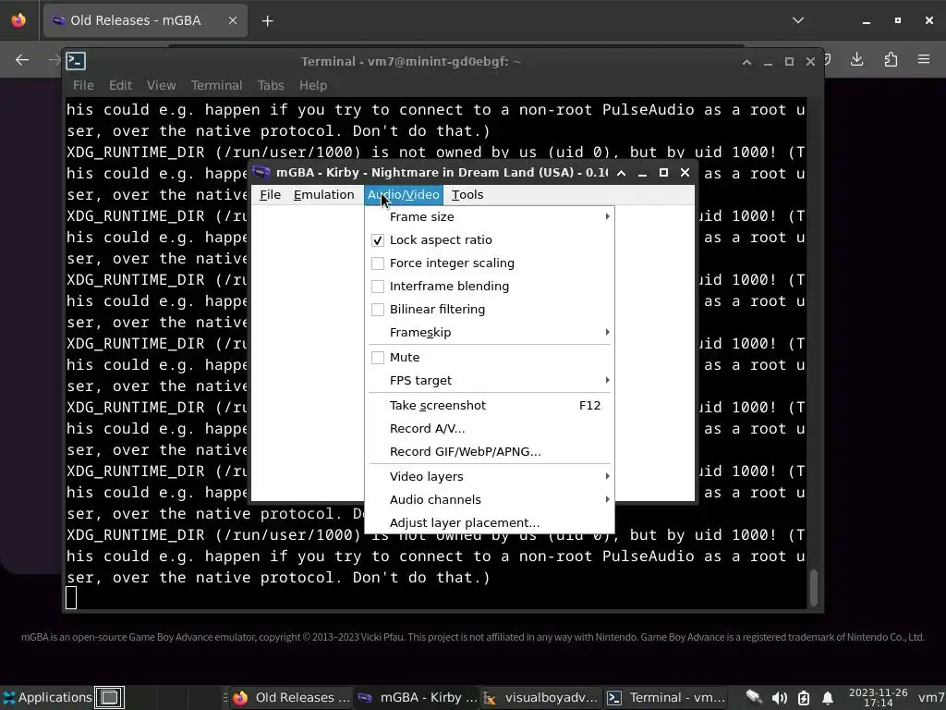Open Frame size submenu

coord(490,216)
